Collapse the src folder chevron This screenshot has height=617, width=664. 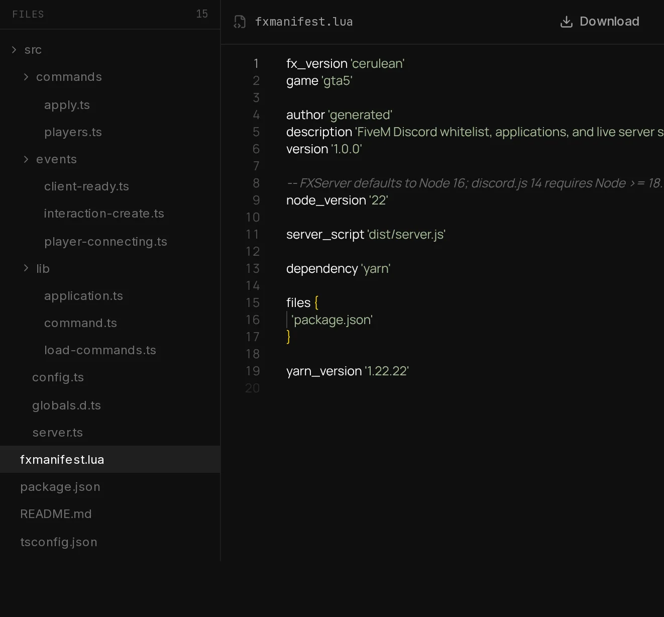click(x=14, y=49)
